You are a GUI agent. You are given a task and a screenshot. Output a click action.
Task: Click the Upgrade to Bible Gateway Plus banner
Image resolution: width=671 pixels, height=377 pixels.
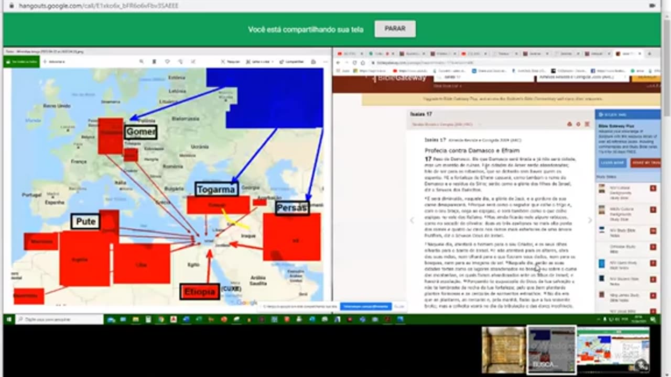tap(511, 98)
